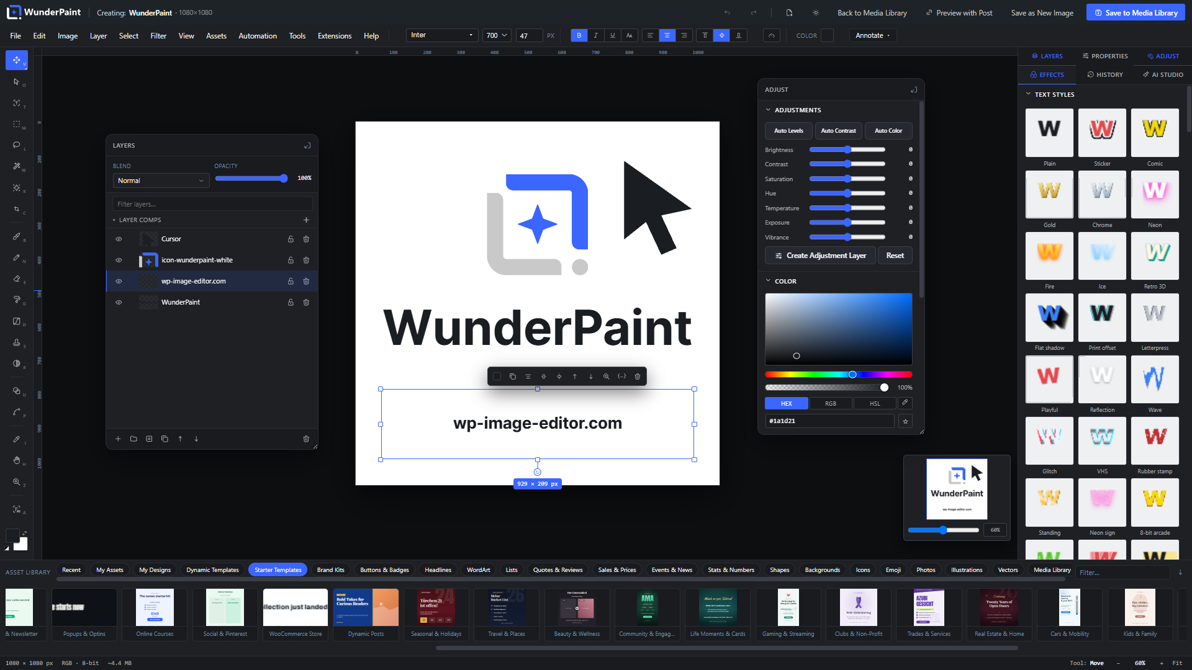1192x670 pixels.
Task: Choose the Rectangular Marquee tool
Action: click(17, 124)
